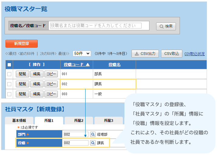Click the 検索 search button
This screenshot has width=217, height=155.
[166, 26]
